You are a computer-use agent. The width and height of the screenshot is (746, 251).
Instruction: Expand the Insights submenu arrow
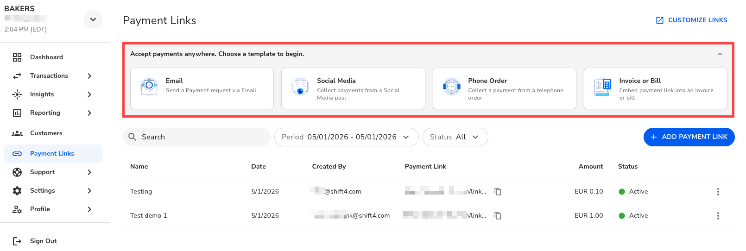point(89,94)
